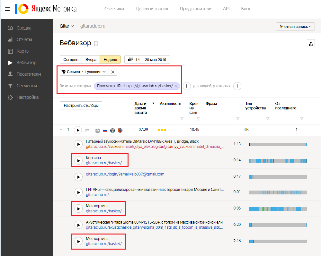This screenshot has height=256, width=321.
Task: Play DiMarzio pickup page recording
Action: [x=78, y=144]
